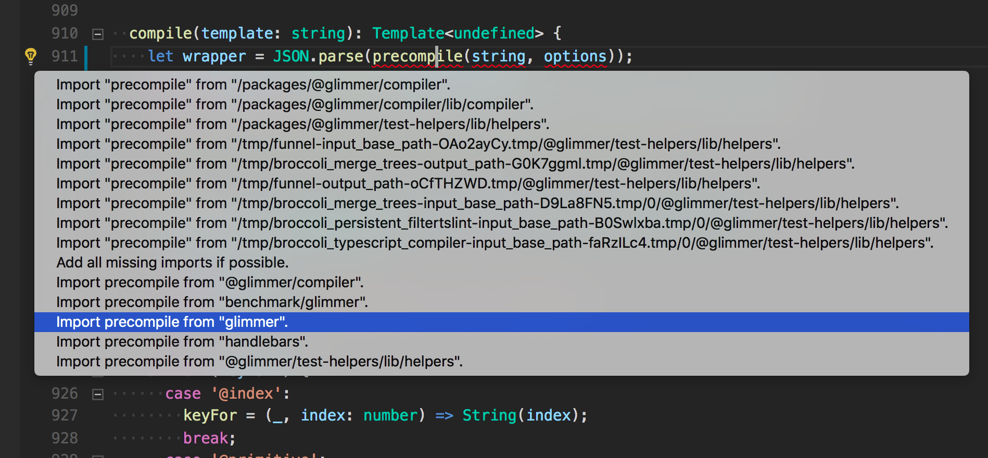The height and width of the screenshot is (458, 988).
Task: Click line number 910 in the gutter
Action: click(x=65, y=33)
